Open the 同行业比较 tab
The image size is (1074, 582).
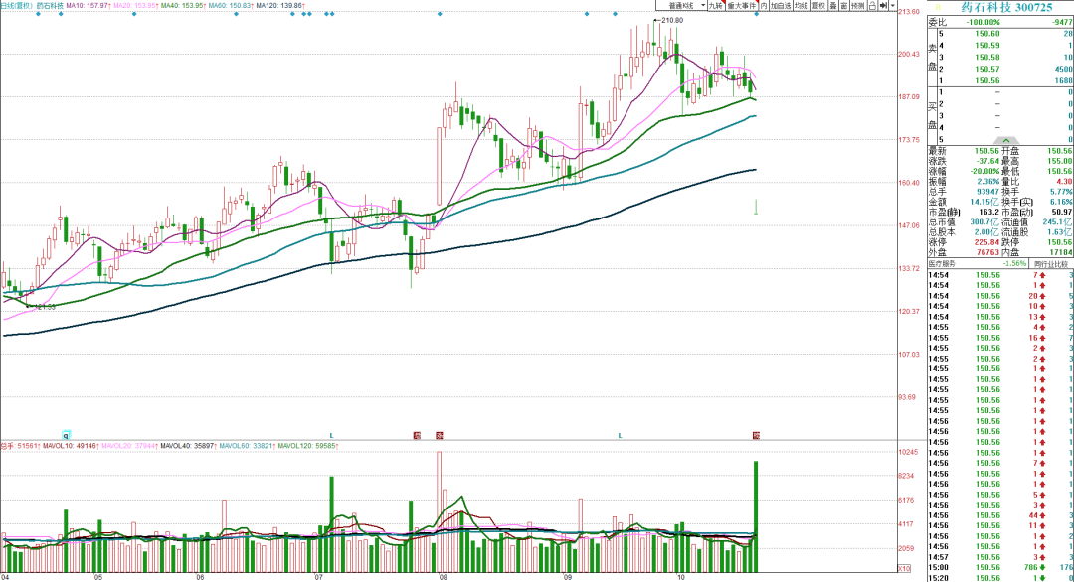click(x=1051, y=264)
